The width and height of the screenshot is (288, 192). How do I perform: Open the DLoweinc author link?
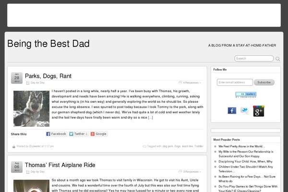pos(35,146)
